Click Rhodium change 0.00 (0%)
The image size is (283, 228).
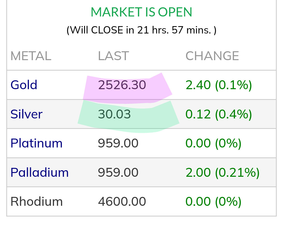(x=213, y=202)
